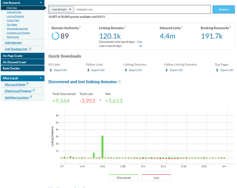Image resolution: width=237 pixels, height=188 pixels.
Task: Click download icon for Follow Links export
Action: pyautogui.click(x=88, y=70)
